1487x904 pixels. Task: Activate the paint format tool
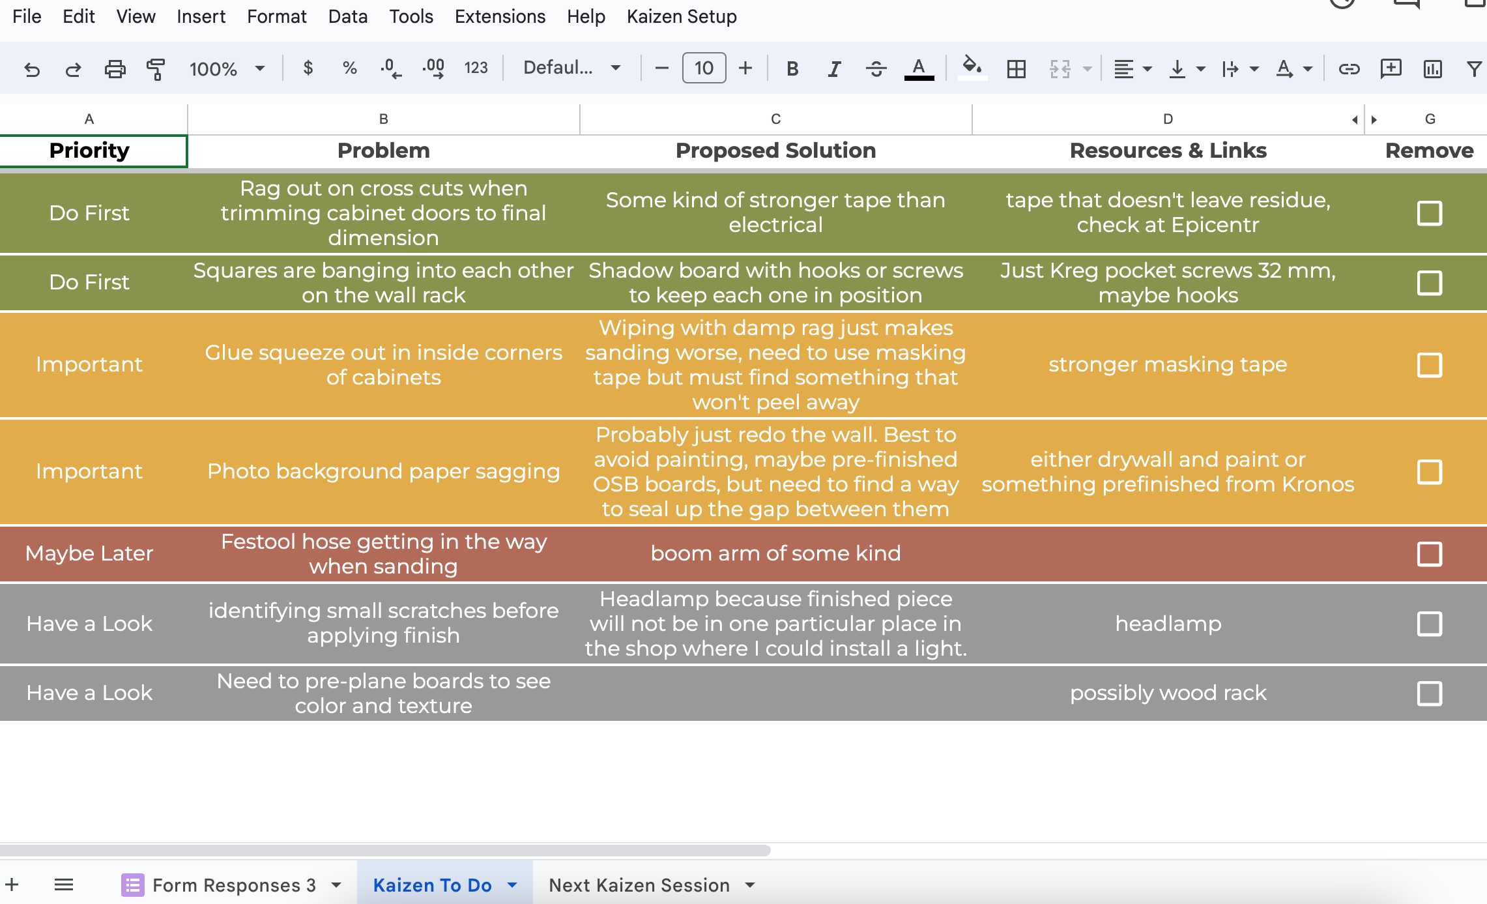[156, 68]
